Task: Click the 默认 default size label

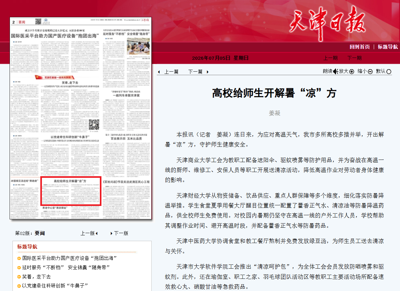Action: (381, 71)
